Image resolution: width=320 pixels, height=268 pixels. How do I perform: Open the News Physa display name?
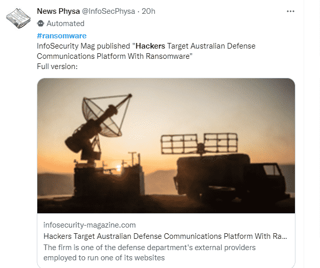click(x=58, y=11)
